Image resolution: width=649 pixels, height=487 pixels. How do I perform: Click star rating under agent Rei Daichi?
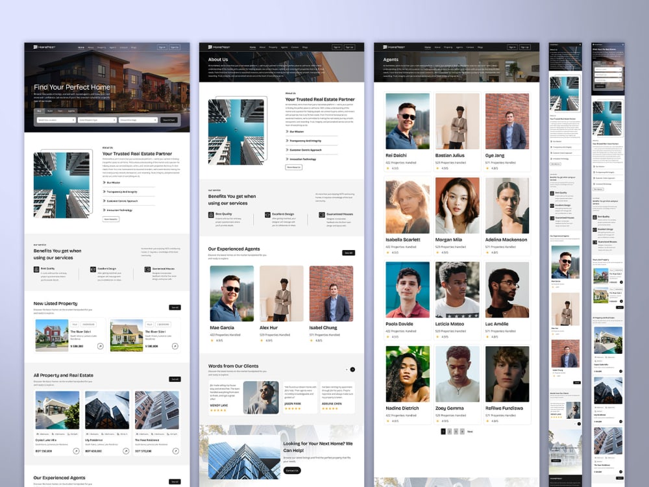388,168
